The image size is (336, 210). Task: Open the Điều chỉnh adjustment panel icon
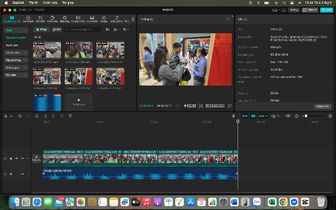(x=117, y=19)
